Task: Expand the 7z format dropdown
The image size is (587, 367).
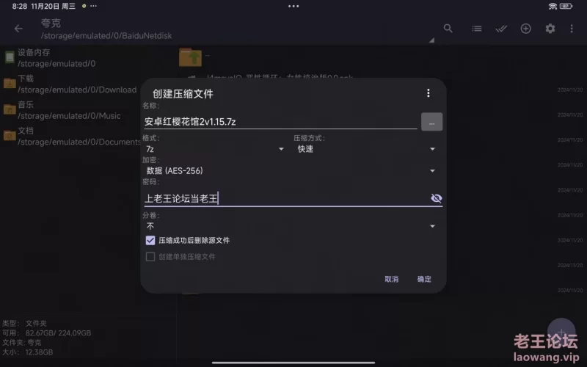Action: click(x=214, y=149)
